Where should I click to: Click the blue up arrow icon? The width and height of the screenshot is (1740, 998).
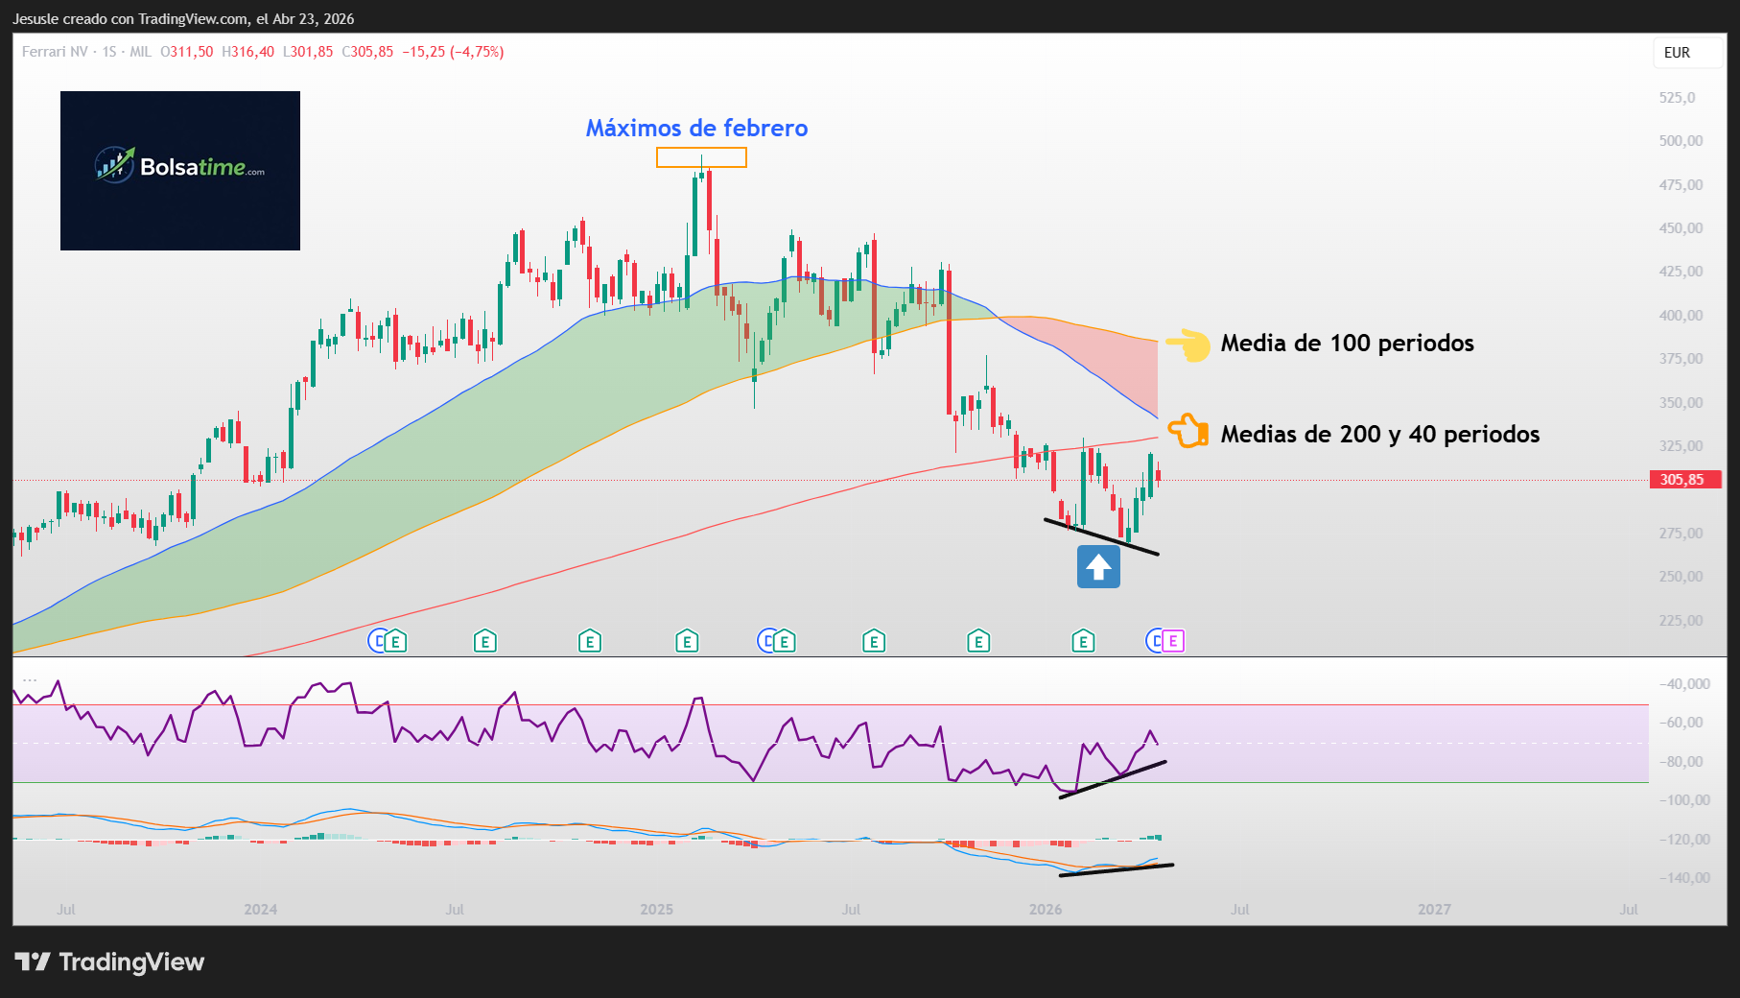1098,567
